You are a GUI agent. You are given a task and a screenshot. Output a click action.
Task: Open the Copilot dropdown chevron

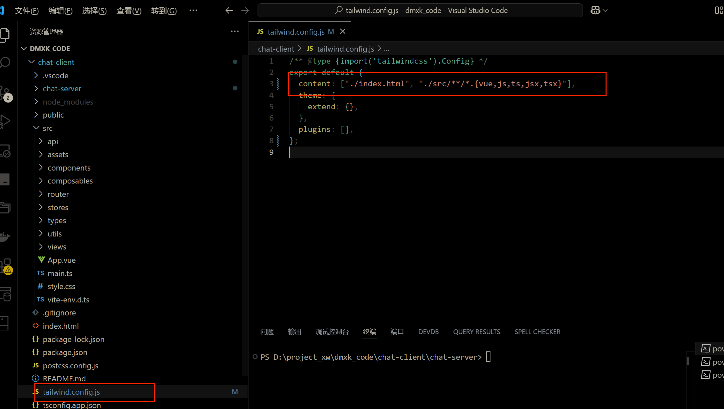click(605, 10)
